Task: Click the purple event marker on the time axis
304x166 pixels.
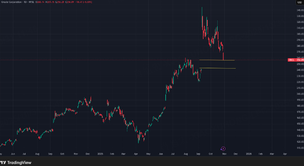Action: pyautogui.click(x=223, y=148)
